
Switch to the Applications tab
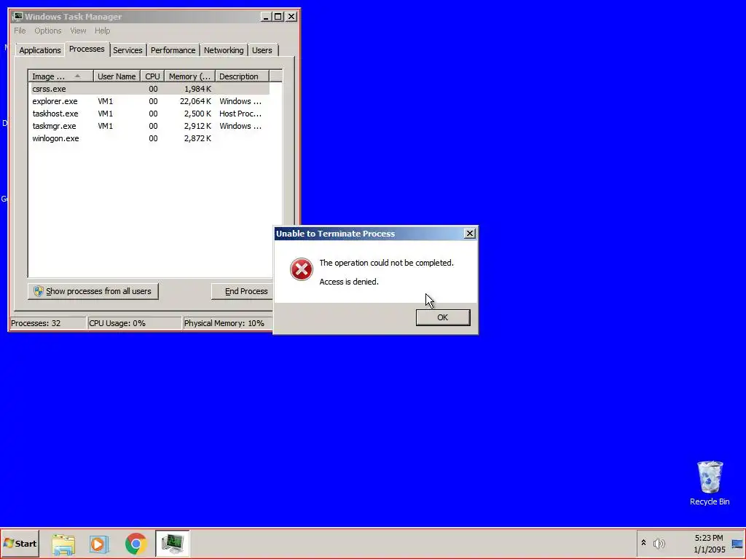pos(40,50)
